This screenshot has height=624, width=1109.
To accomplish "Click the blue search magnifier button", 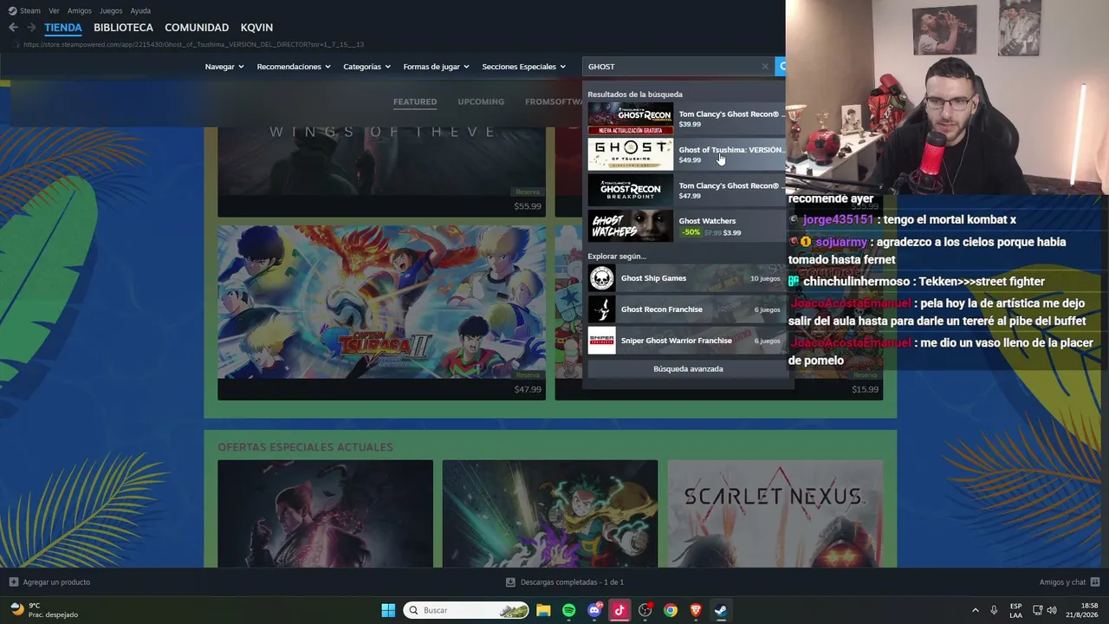I will (781, 67).
